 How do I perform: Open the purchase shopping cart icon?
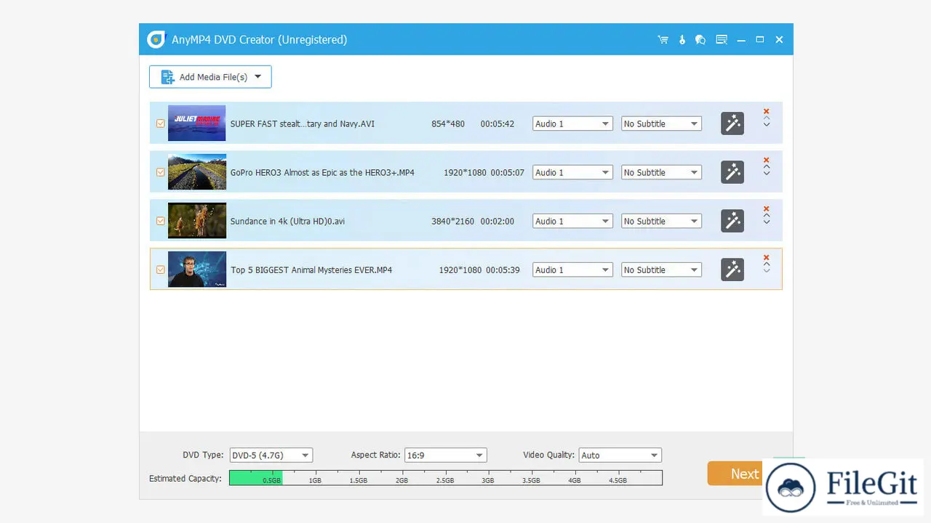663,40
